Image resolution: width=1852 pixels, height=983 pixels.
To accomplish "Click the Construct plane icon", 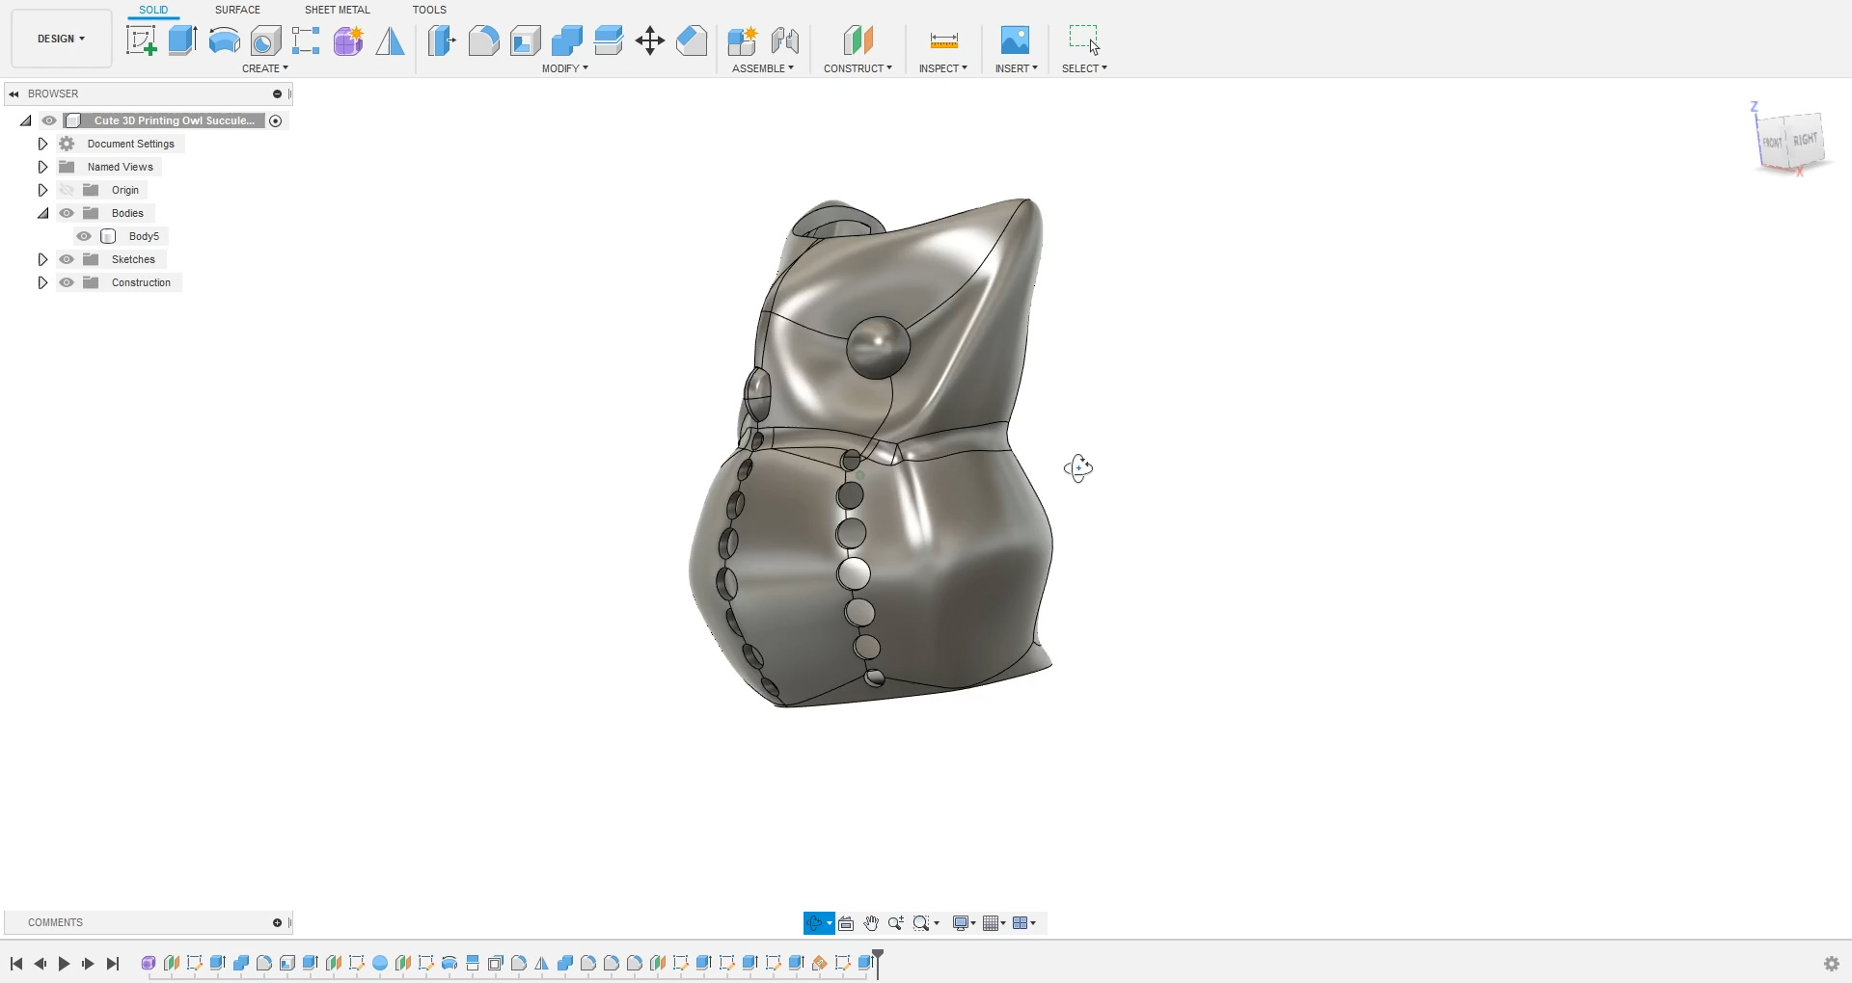I will 858,40.
